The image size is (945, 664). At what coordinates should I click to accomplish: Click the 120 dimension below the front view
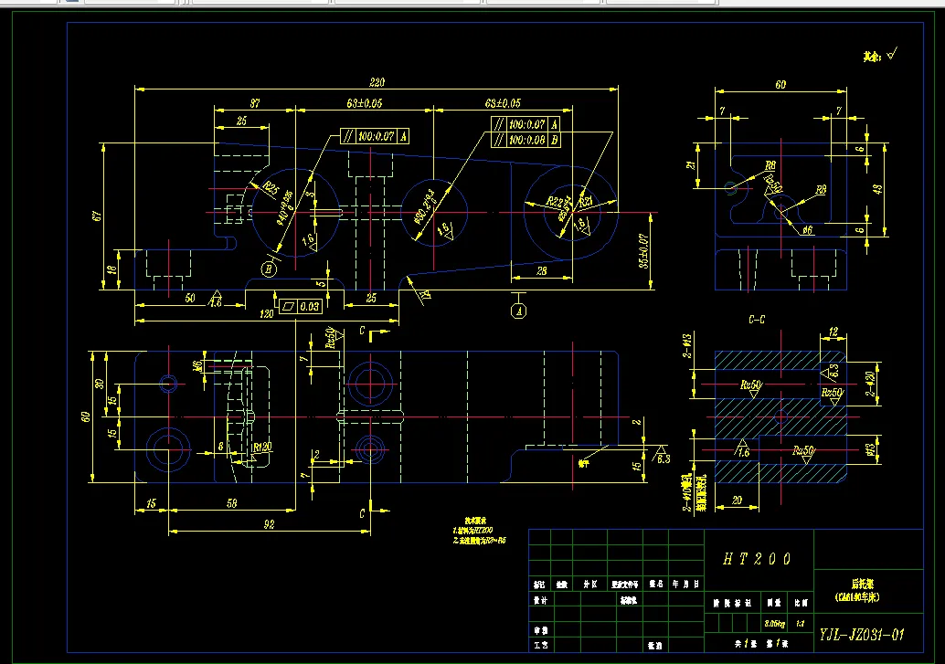266,313
